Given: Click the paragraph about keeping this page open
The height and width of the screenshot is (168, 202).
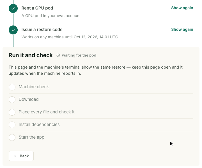Looking at the screenshot, I should coord(96,70).
